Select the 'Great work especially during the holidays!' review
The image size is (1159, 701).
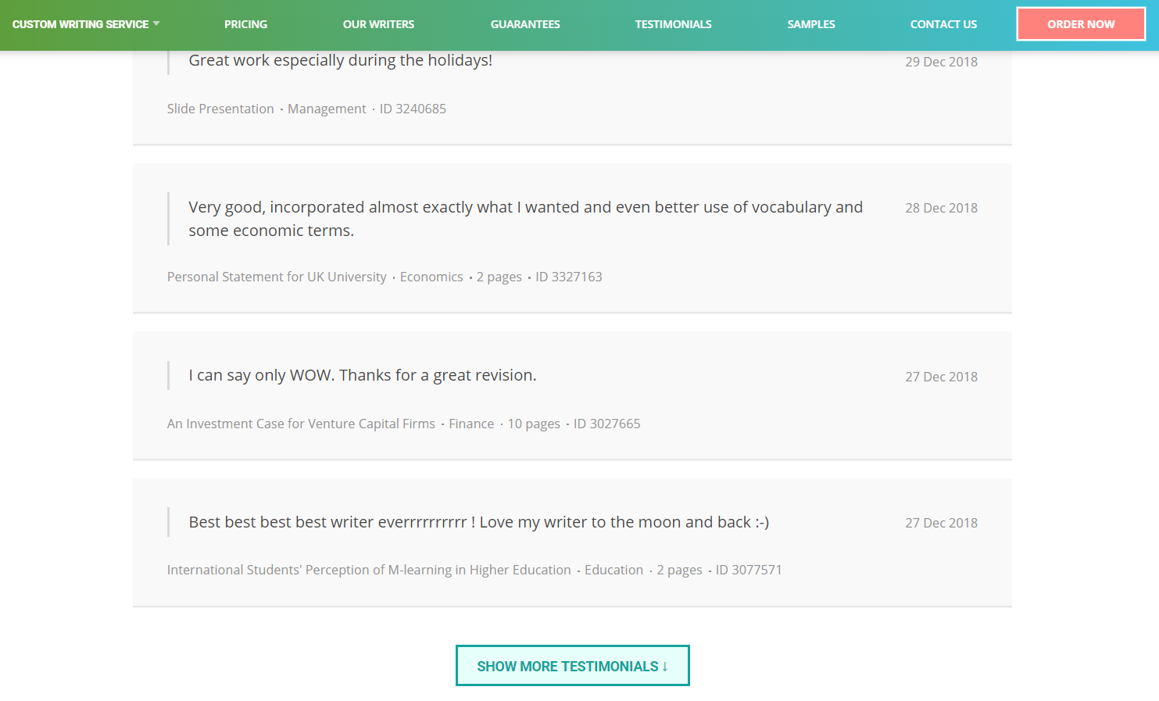point(341,61)
